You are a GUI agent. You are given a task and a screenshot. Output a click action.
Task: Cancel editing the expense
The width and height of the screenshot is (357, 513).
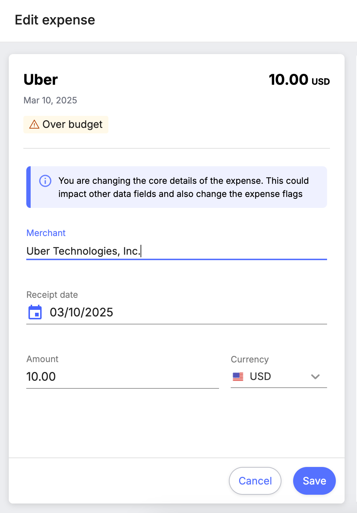[255, 481]
